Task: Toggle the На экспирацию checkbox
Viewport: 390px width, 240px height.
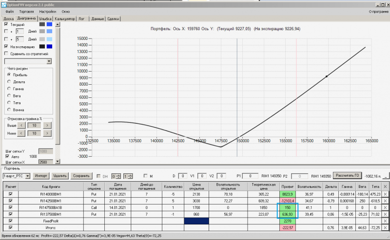Action: [6, 46]
